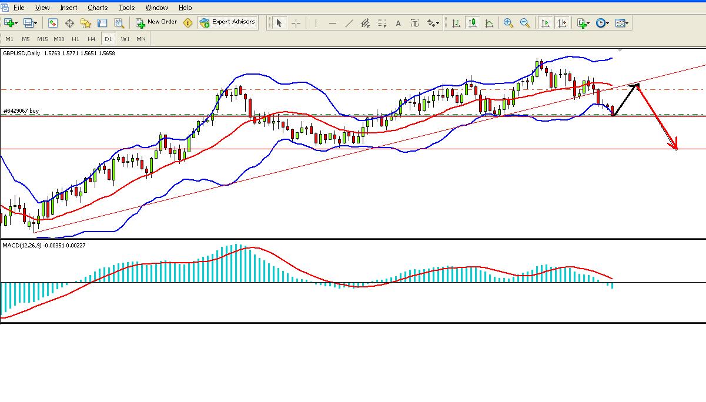
Task: Toggle the Expert Advisors button
Action: tap(228, 22)
